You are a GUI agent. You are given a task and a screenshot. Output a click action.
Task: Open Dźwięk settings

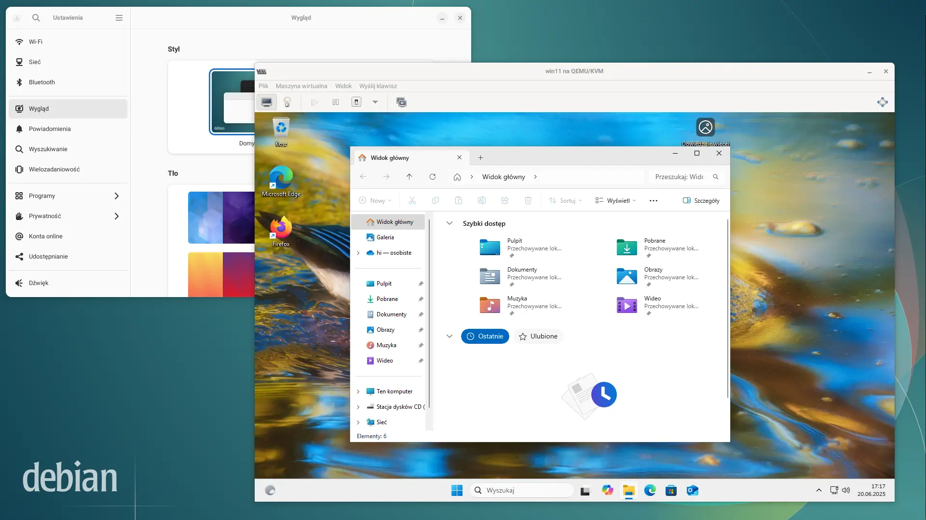pos(68,283)
